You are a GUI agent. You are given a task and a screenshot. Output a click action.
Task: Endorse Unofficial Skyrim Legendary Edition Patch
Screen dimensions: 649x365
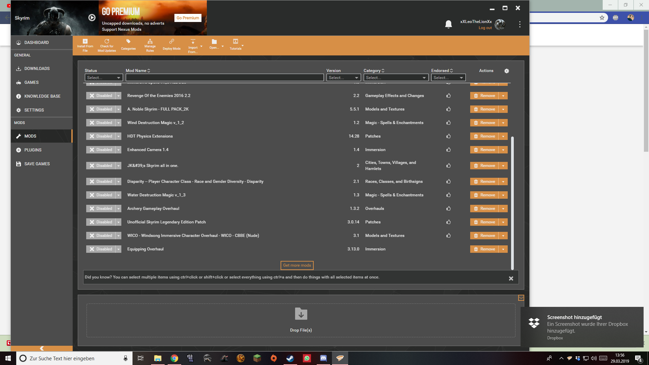pyautogui.click(x=449, y=222)
